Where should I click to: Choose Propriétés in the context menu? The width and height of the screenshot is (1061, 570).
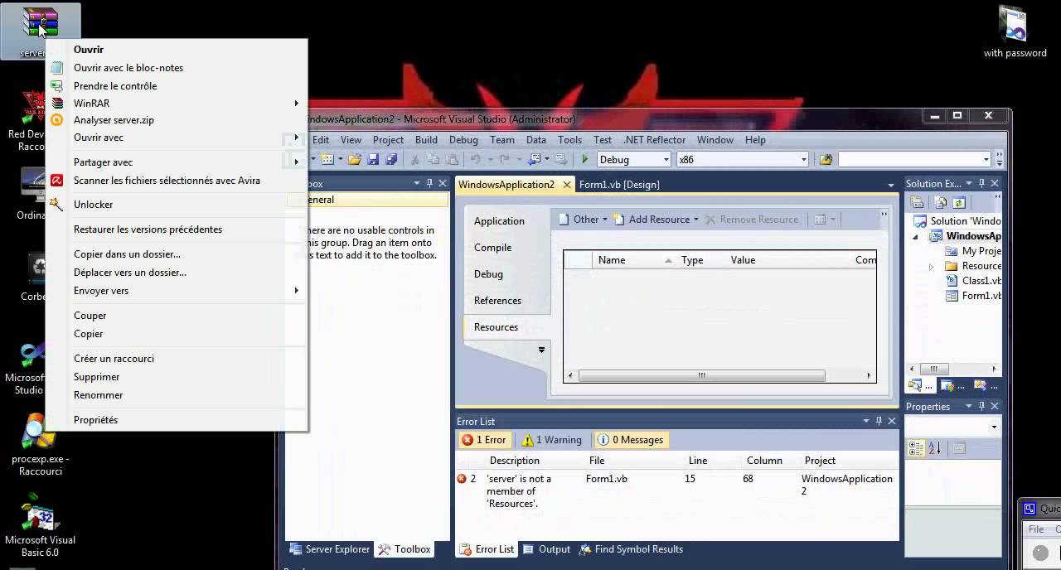(x=177, y=420)
